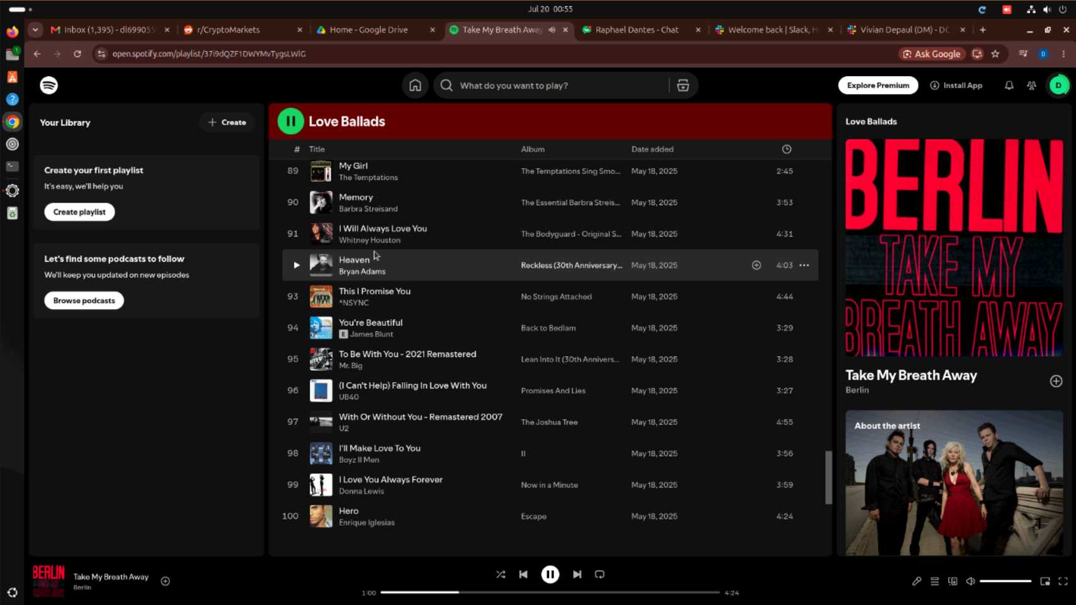Viewport: 1076px width, 605px height.
Task: Open the Reckless album link
Action: coord(571,265)
